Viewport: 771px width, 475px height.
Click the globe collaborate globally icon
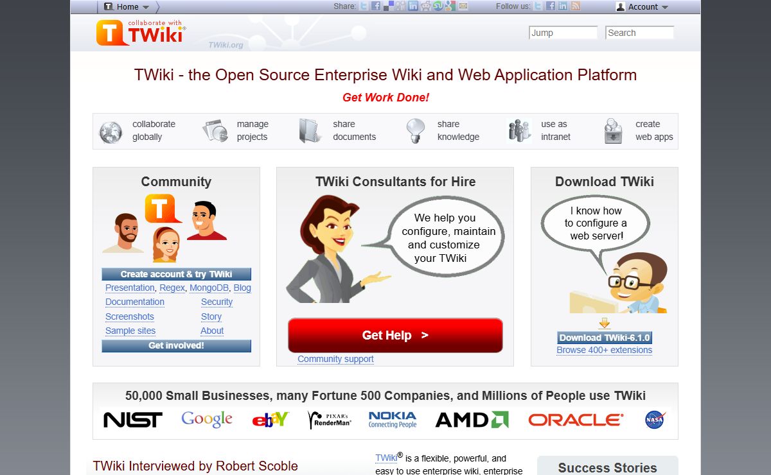click(x=111, y=132)
